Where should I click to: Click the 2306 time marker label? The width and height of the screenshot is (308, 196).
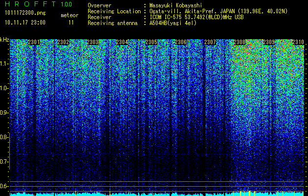(181, 42)
